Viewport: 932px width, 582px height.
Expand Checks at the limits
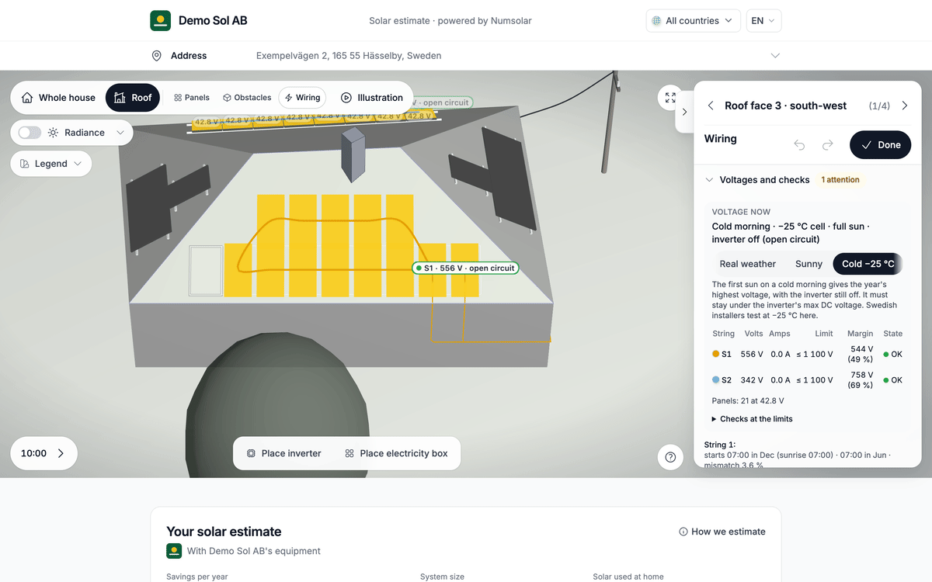[x=753, y=419]
